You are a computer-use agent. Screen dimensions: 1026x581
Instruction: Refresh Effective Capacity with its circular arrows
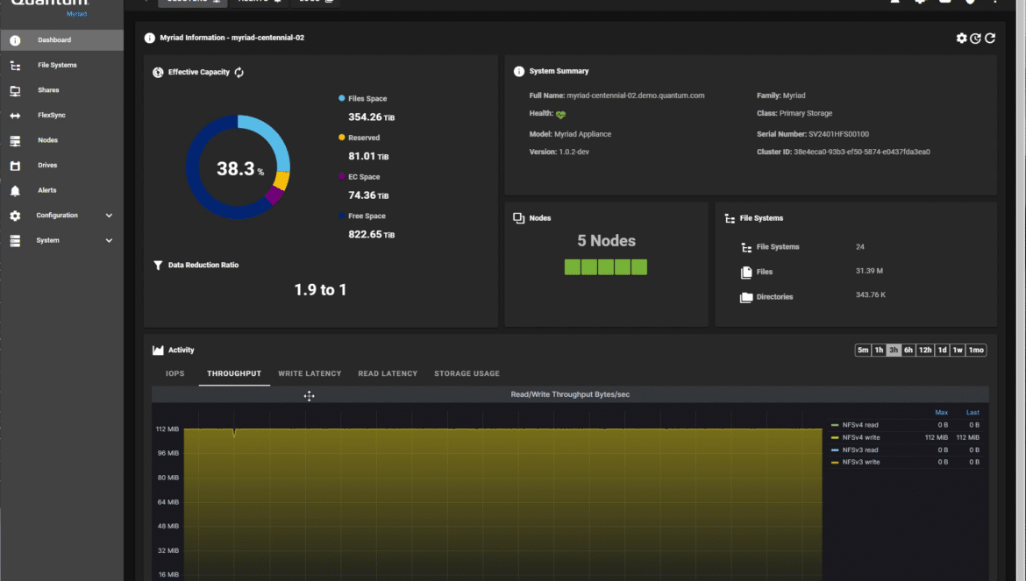click(239, 73)
